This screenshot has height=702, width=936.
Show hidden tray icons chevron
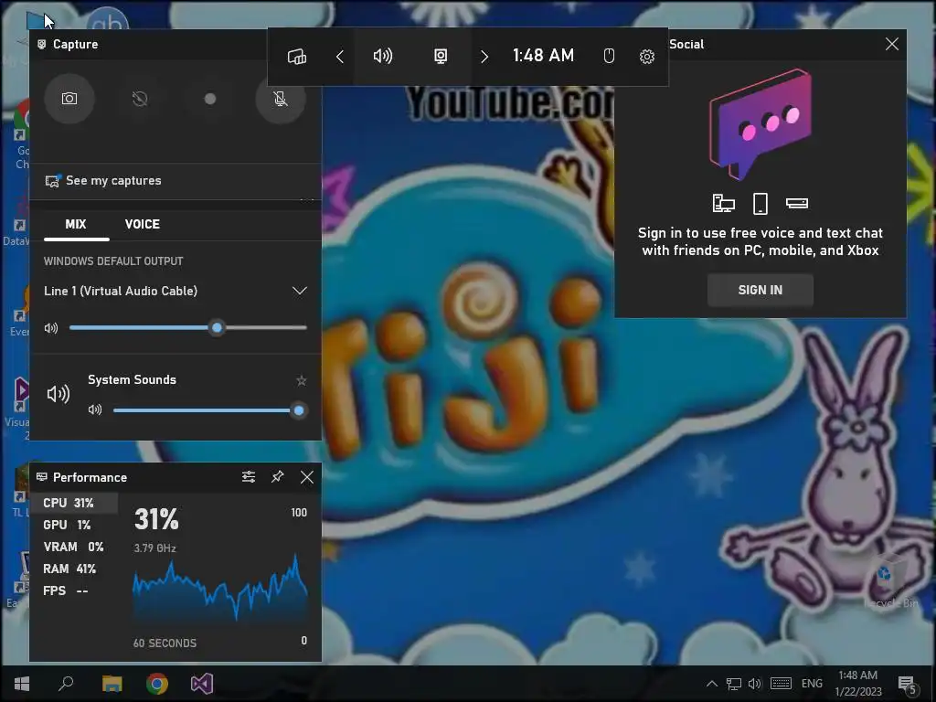711,684
